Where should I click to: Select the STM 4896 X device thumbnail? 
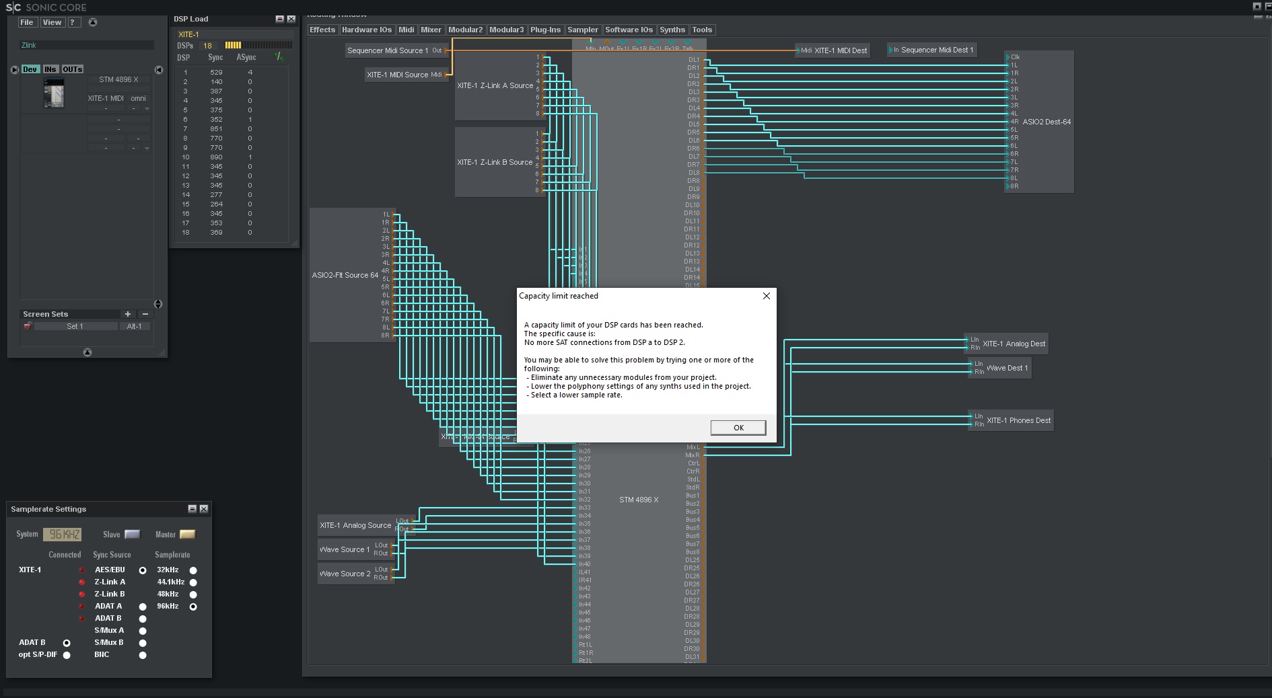(53, 93)
